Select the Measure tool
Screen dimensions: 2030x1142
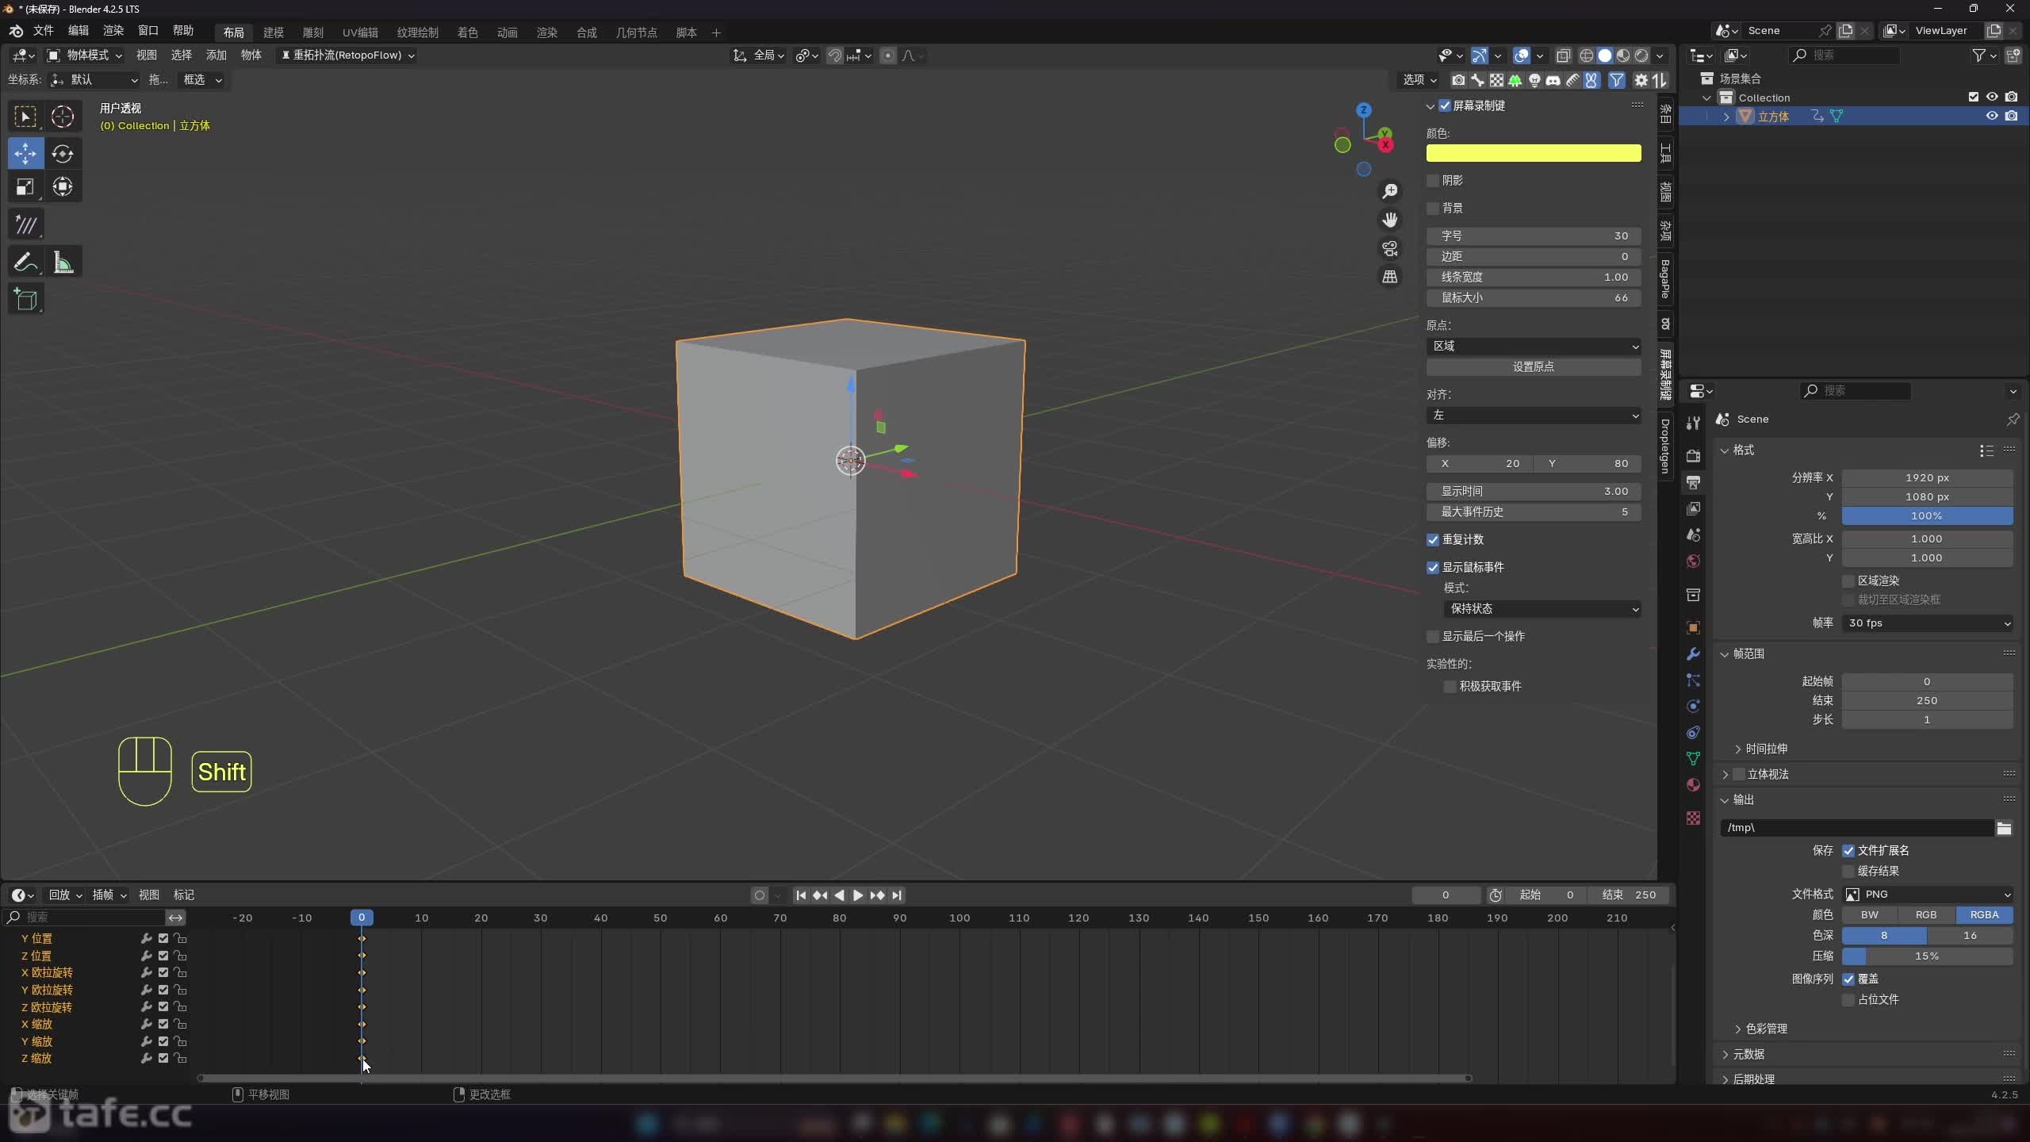click(63, 262)
